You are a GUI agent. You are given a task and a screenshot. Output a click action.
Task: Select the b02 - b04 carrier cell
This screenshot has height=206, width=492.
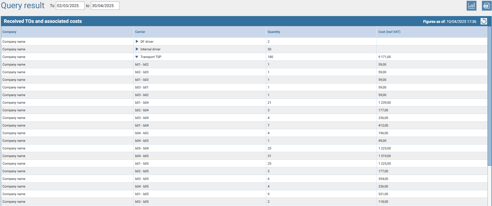(200, 110)
